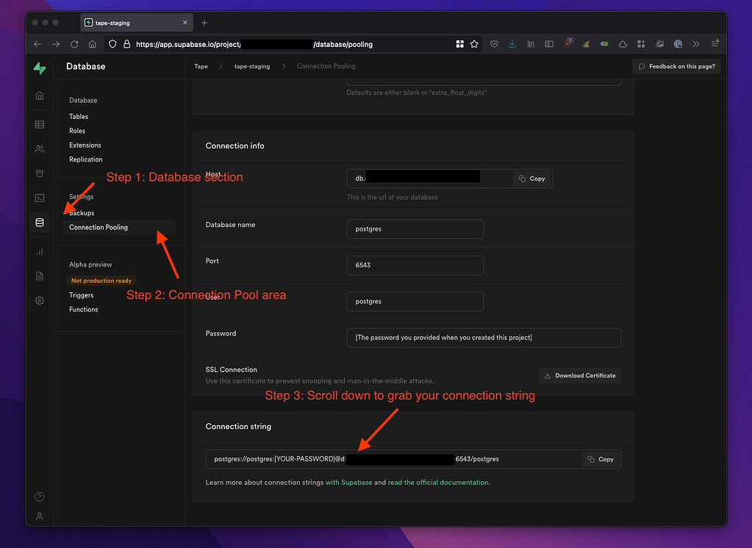Click the 'SSL Connection' label

231,369
